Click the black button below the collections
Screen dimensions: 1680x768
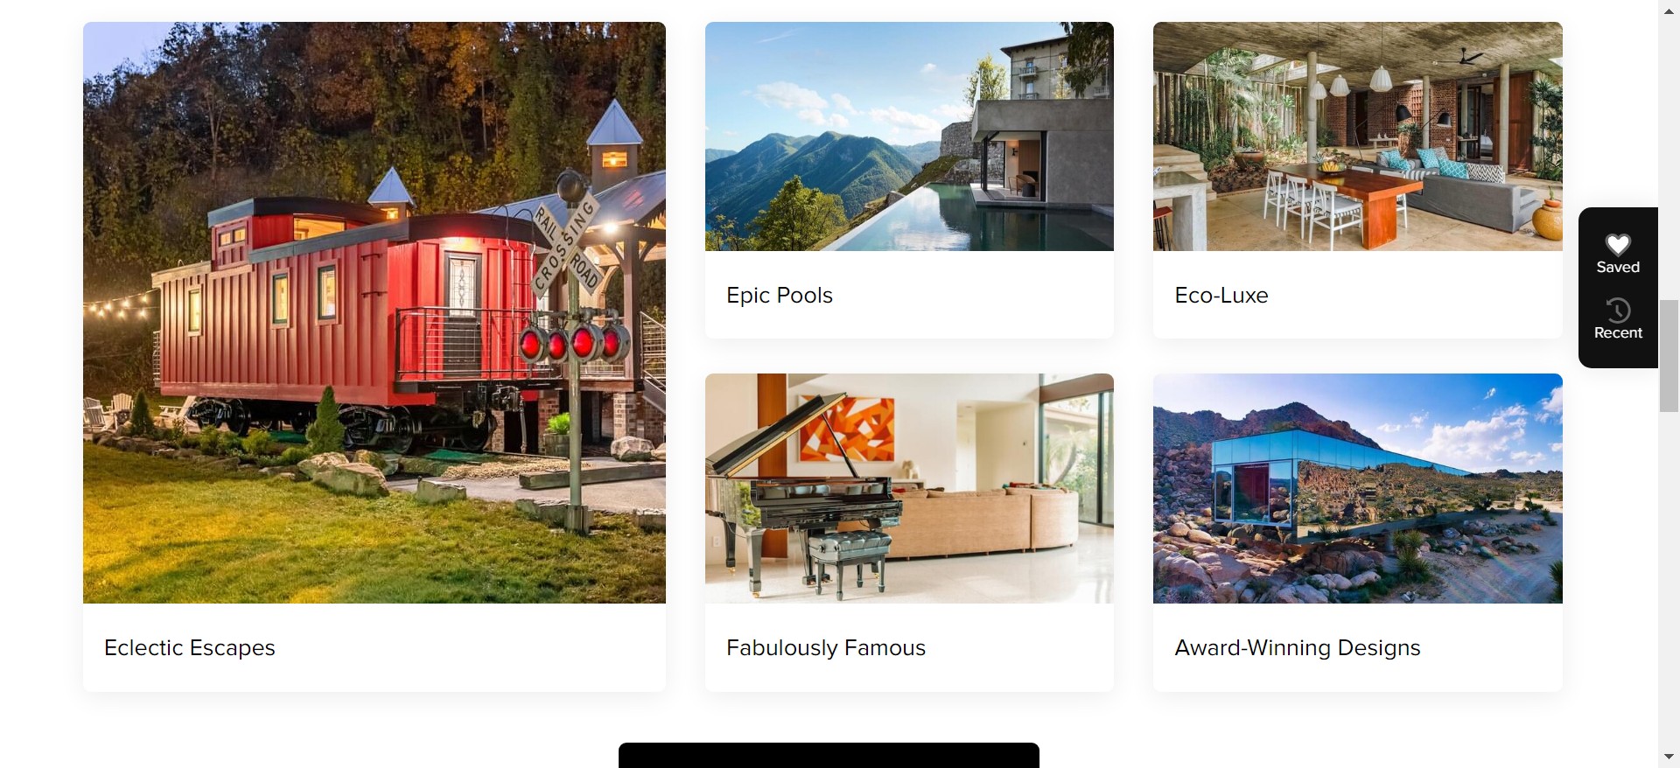(829, 755)
